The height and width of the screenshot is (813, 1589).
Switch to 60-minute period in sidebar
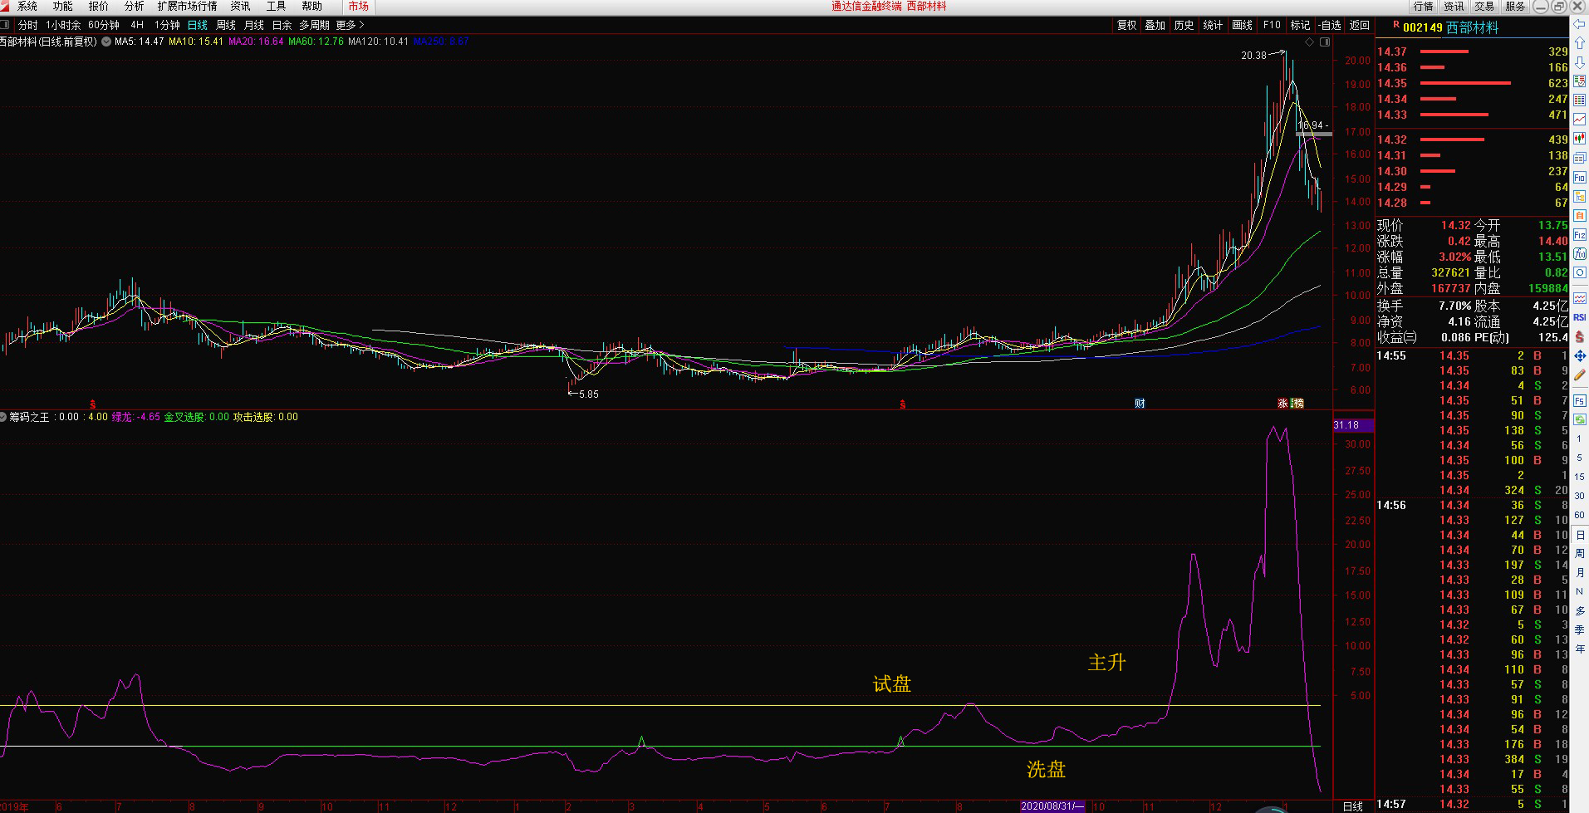point(1579,516)
